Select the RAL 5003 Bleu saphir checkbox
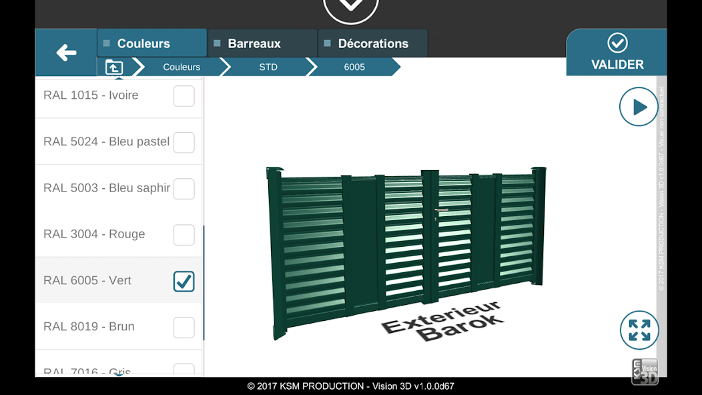This screenshot has height=395, width=702. pyautogui.click(x=184, y=189)
